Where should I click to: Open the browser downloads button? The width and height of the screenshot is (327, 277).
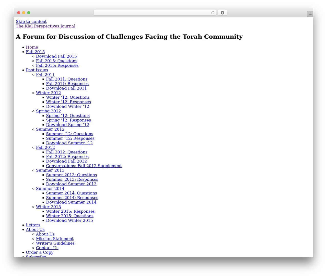(x=222, y=13)
